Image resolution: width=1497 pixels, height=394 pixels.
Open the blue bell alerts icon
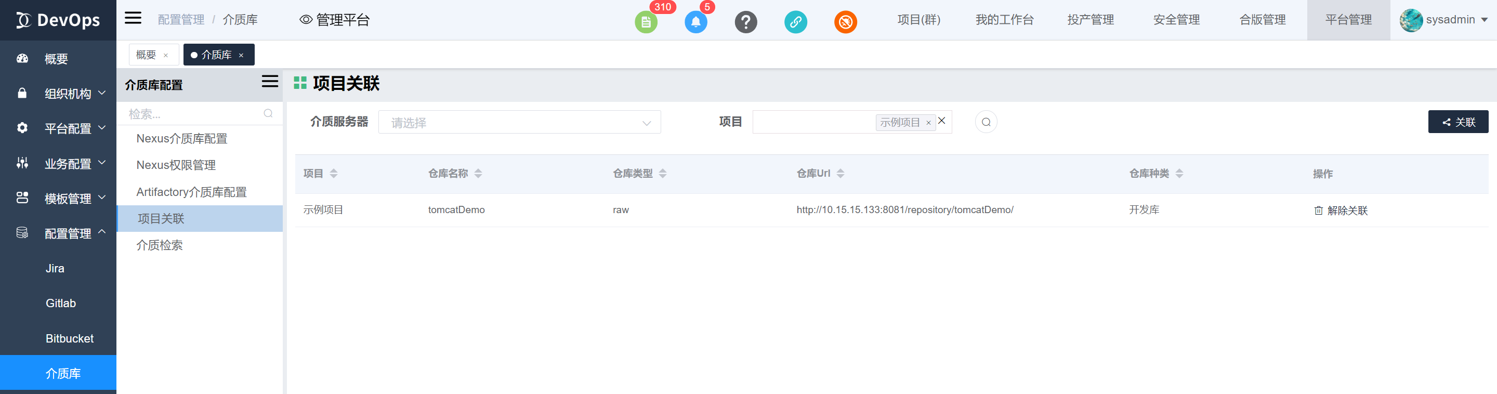695,22
